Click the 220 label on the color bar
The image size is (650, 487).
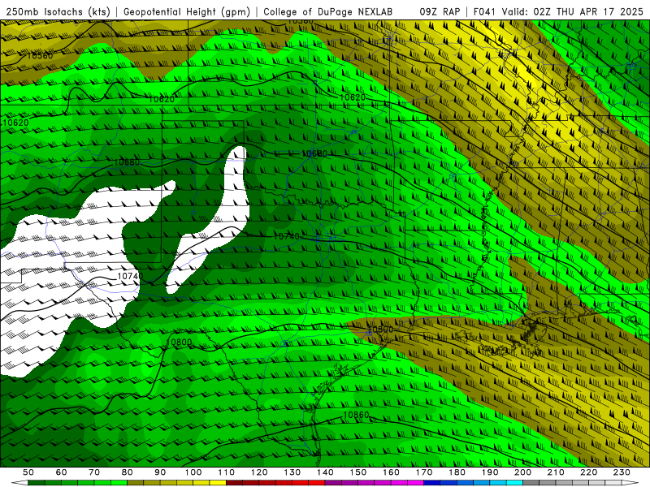[589, 472]
